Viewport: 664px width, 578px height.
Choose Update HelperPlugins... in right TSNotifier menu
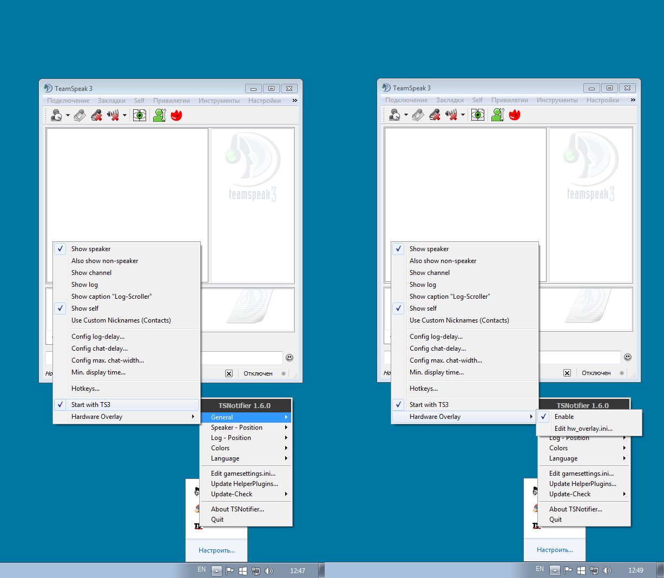coord(584,484)
